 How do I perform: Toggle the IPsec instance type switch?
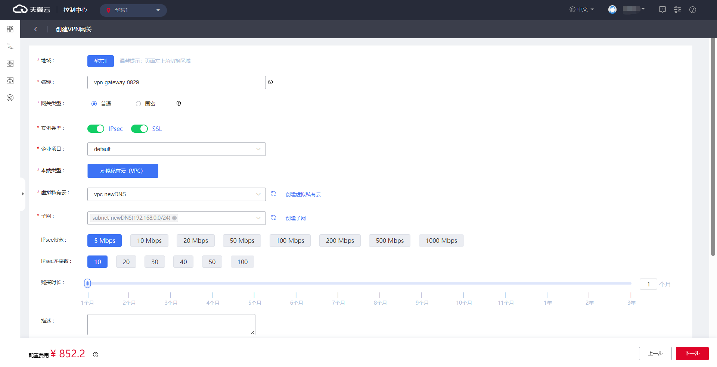96,129
